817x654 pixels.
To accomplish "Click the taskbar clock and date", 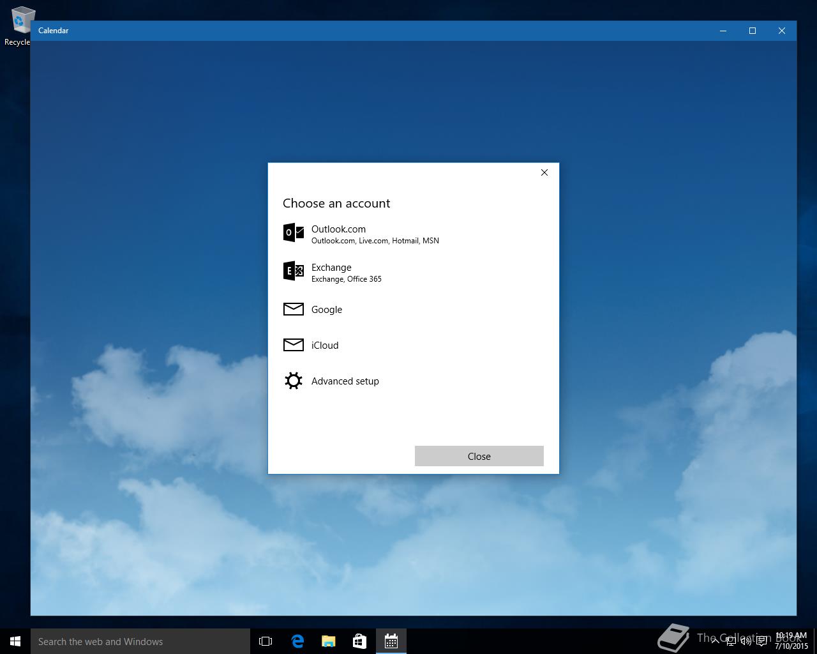I will tap(791, 641).
